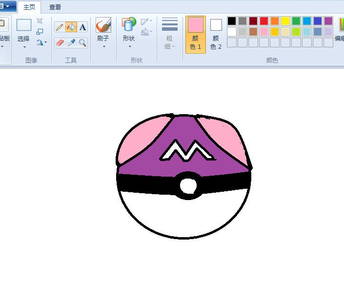Expand the 粗细 thickness dropdown
Viewport: 344px width, 283px height.
coord(173,46)
